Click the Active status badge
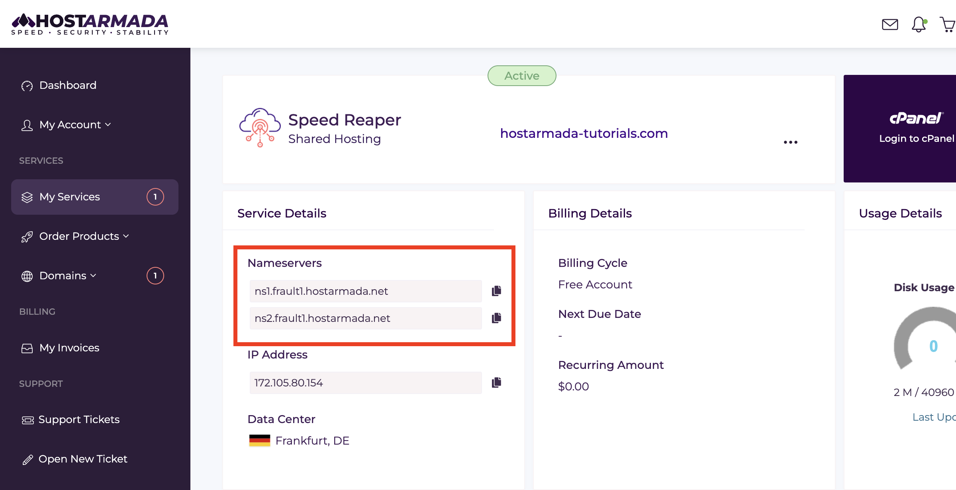Image resolution: width=956 pixels, height=490 pixels. 522,76
